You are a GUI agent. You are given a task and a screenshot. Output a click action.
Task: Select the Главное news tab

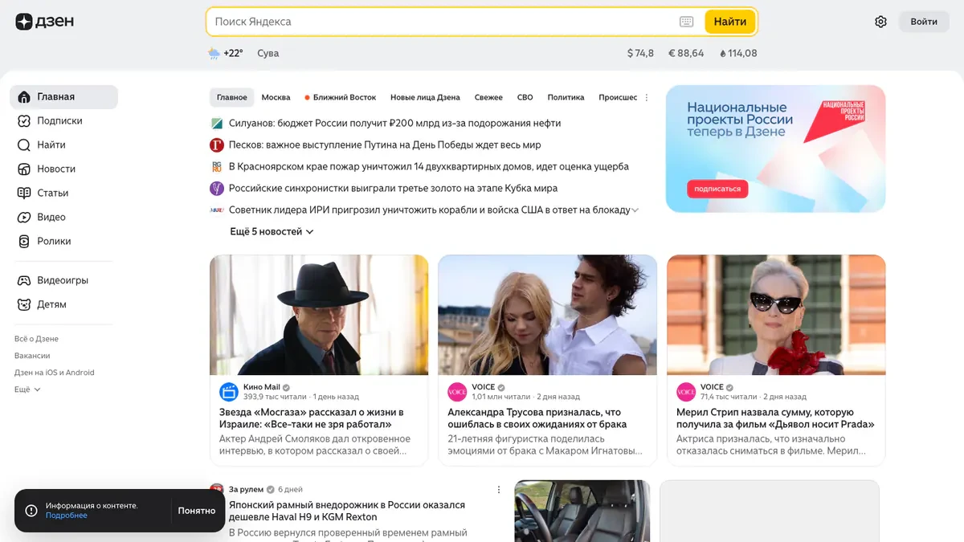tap(232, 97)
